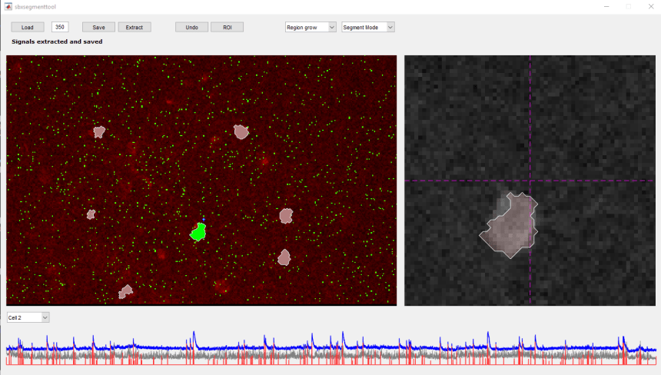Open the Region grow method dropdown
The height and width of the screenshot is (375, 661).
311,27
